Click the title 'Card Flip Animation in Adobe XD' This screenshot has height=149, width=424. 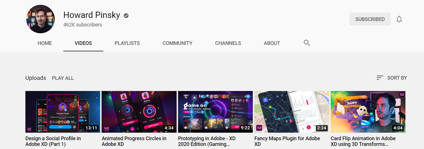[363, 141]
